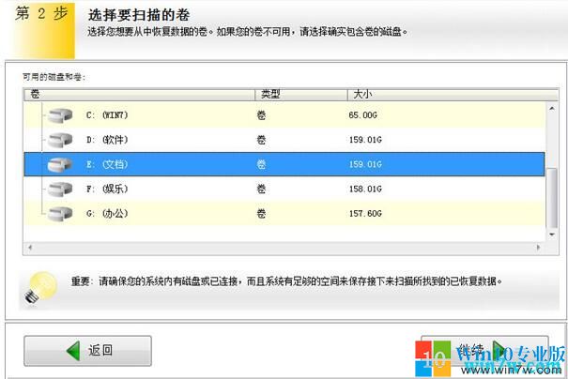Viewport: 568px width, 379px height.
Task: Click the green back arrow icon
Action: coord(73,351)
